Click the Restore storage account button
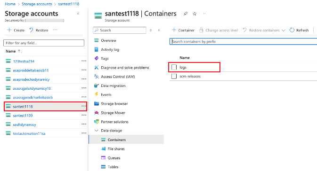317x171 pixels. (x=39, y=30)
